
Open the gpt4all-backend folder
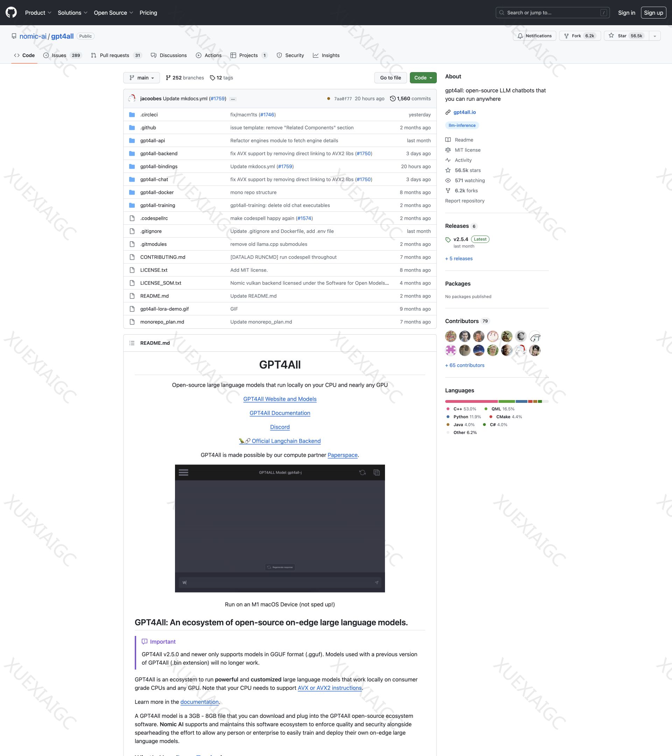[159, 154]
